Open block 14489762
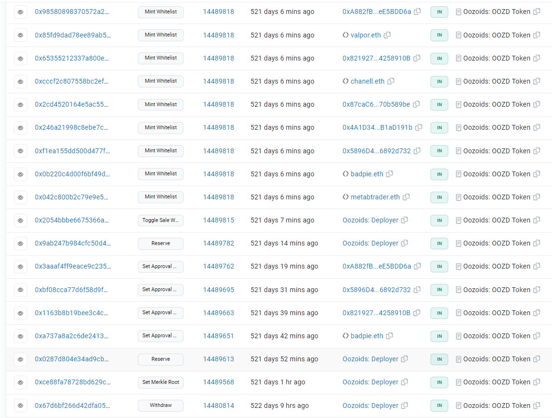Viewport: 552px width, 418px height. pyautogui.click(x=218, y=267)
